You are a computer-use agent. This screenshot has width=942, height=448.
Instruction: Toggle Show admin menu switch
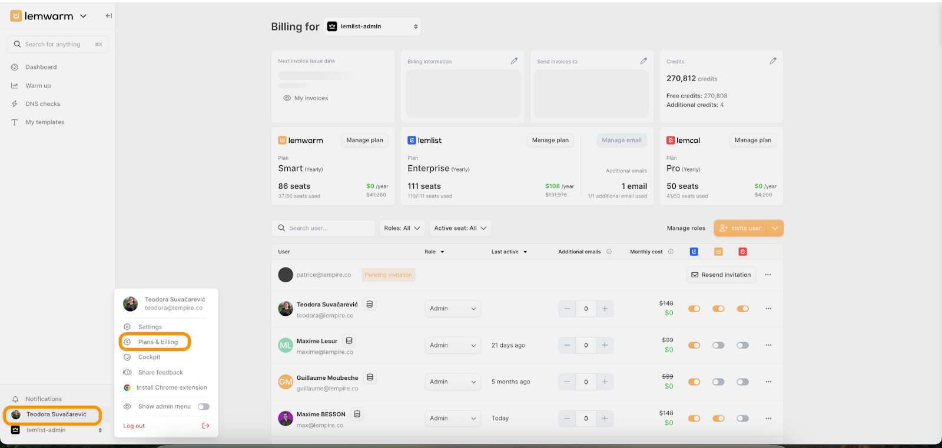point(204,407)
